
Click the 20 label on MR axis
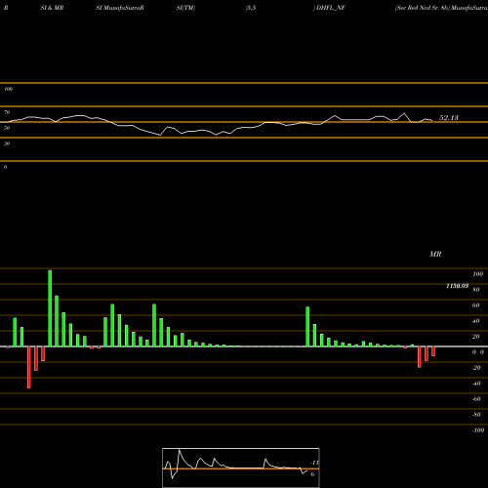tap(476, 337)
